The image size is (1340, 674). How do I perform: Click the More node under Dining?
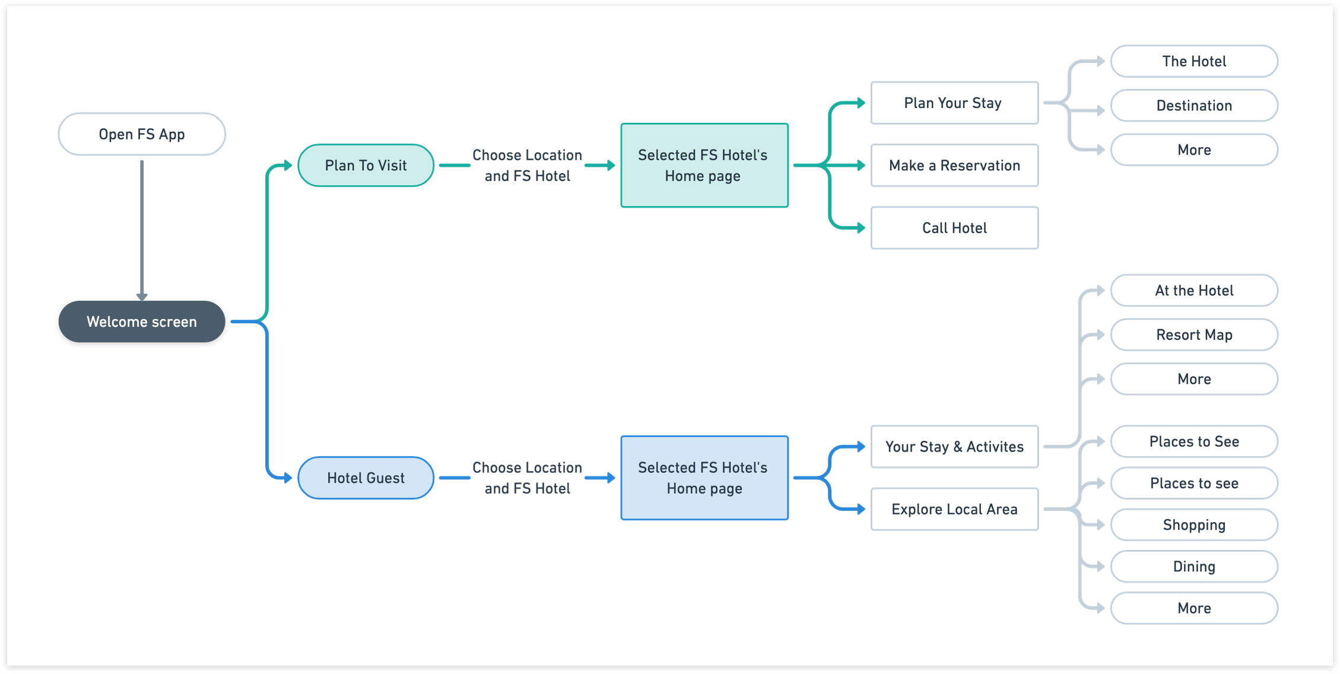[x=1193, y=608]
